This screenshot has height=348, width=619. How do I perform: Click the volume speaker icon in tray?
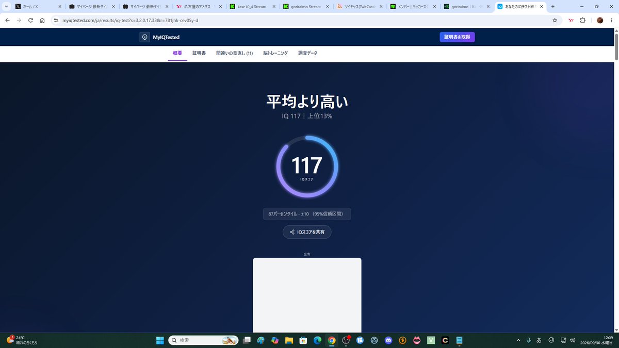[573, 340]
